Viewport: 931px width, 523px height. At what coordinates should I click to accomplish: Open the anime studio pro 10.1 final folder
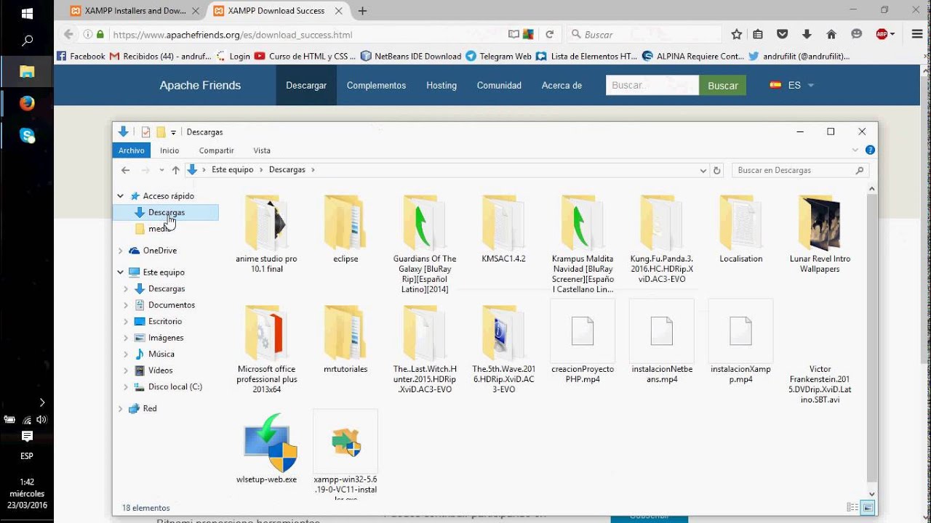pyautogui.click(x=266, y=235)
